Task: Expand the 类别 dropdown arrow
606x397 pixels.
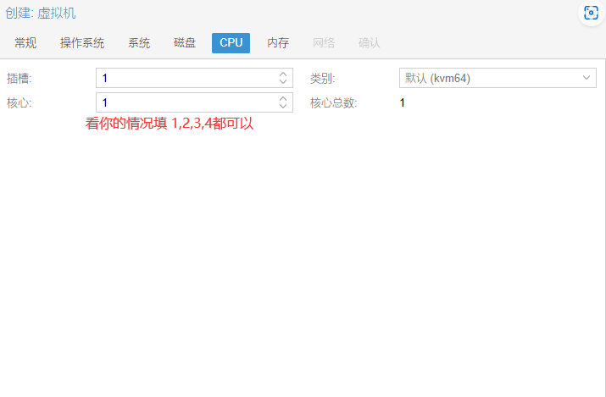Action: pos(587,78)
